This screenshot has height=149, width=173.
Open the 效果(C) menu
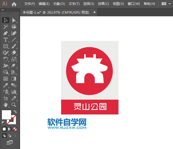[x=103, y=4]
